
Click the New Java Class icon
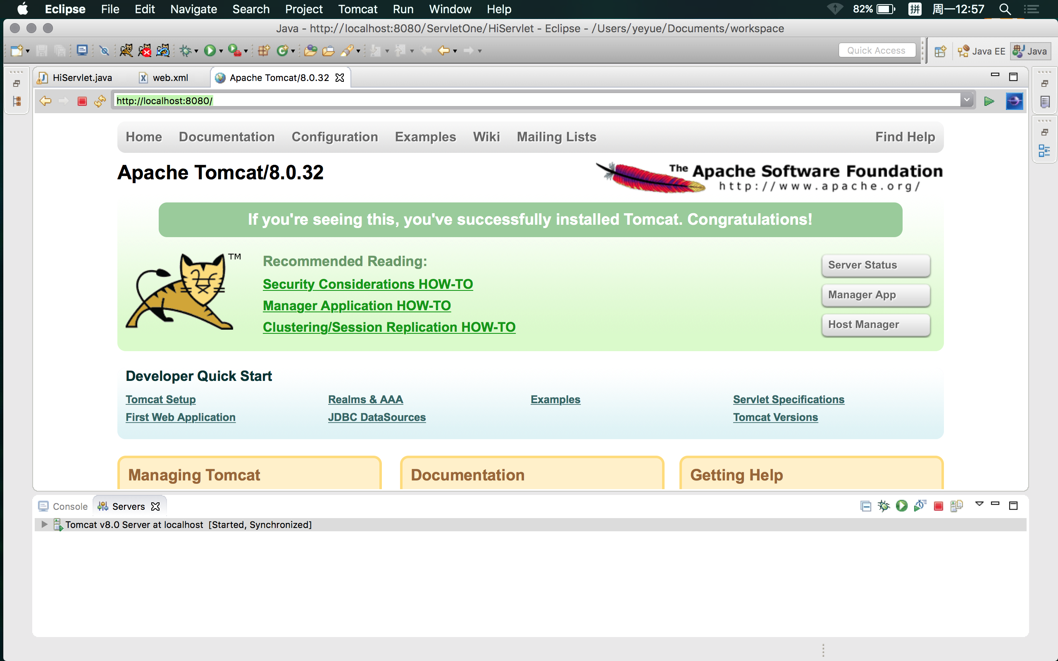(282, 51)
